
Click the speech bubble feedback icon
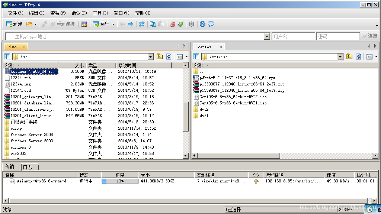211,24
